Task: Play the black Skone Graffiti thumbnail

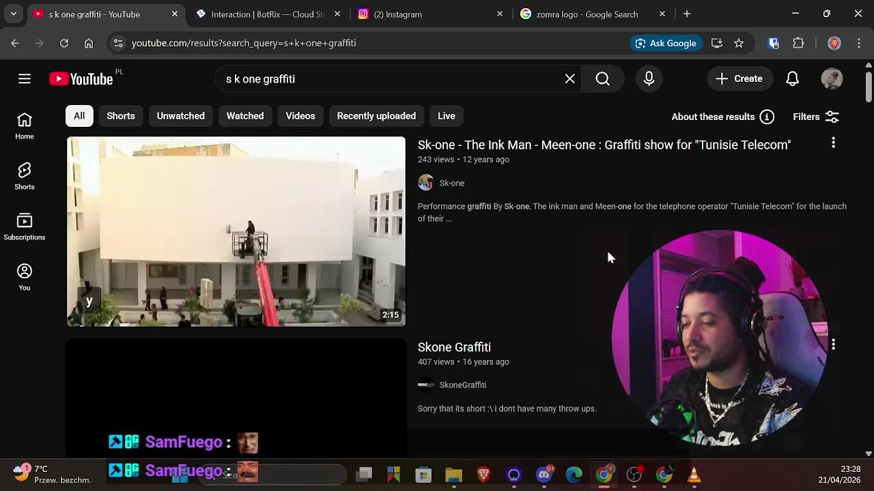Action: (236, 397)
